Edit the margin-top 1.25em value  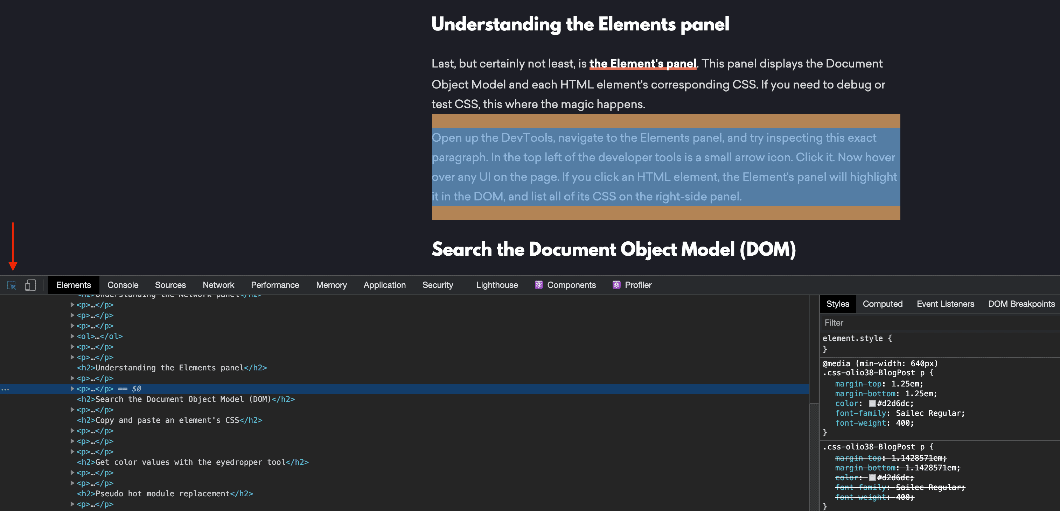(x=905, y=384)
